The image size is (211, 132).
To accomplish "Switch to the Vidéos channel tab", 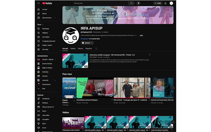I will 73,49.
